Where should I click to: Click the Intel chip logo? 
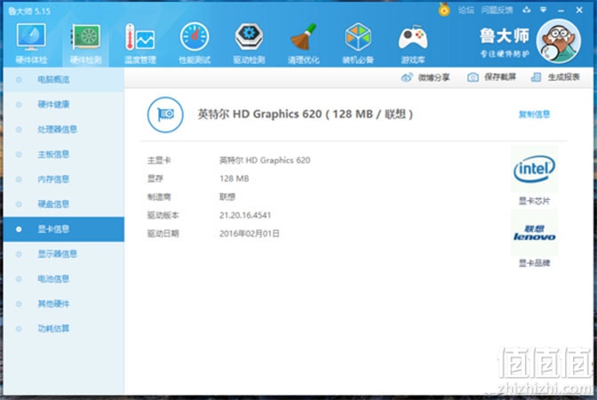[x=534, y=169]
